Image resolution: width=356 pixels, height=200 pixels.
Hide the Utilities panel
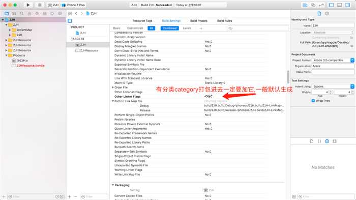pyautogui.click(x=347, y=5)
